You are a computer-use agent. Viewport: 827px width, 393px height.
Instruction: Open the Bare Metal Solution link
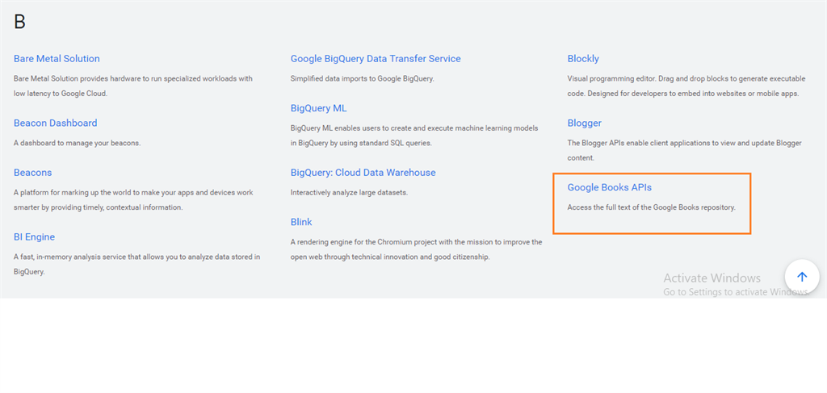(57, 59)
